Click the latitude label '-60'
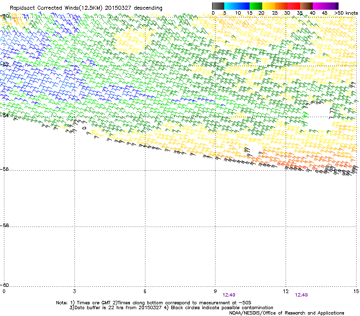 click(4, 285)
